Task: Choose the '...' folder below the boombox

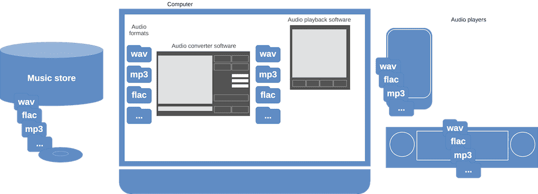Action: click(x=468, y=169)
